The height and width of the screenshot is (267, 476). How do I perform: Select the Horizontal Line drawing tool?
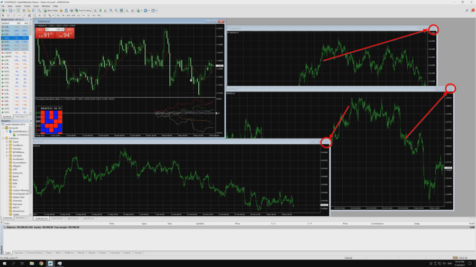point(19,15)
